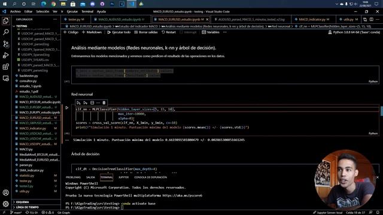Change the MLPClassifier cell's Python language mode
The width and height of the screenshot is (383, 215).
[x=373, y=133]
